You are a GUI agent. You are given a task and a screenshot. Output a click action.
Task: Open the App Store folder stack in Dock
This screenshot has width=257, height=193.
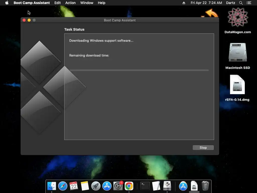[x=183, y=186]
